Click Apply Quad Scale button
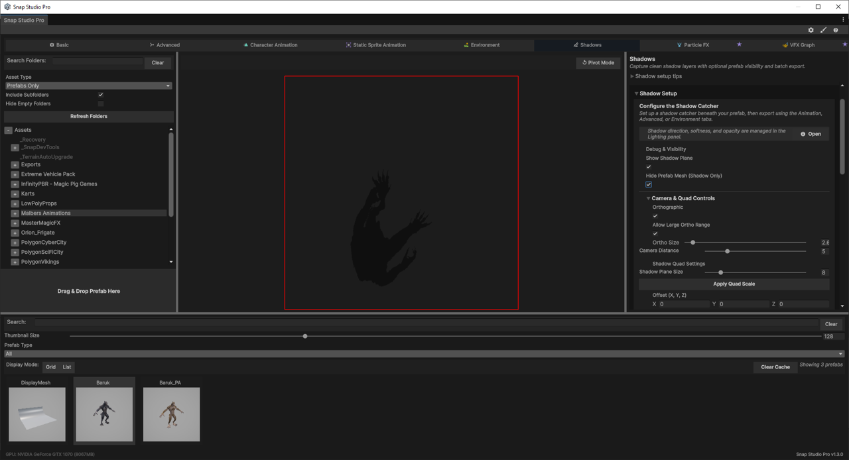Viewport: 849px width, 460px height. point(734,284)
